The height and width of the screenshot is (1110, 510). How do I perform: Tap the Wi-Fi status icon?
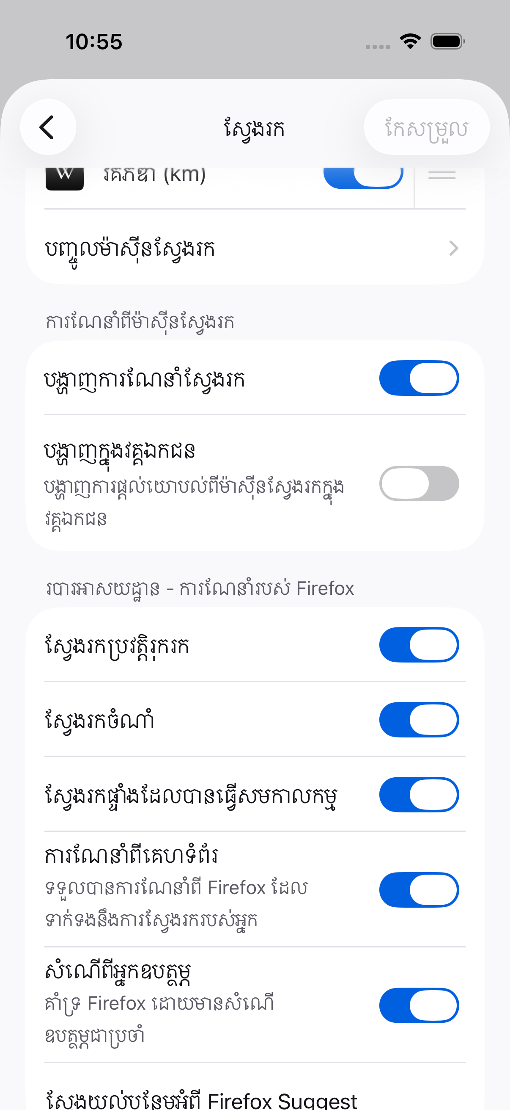(410, 41)
